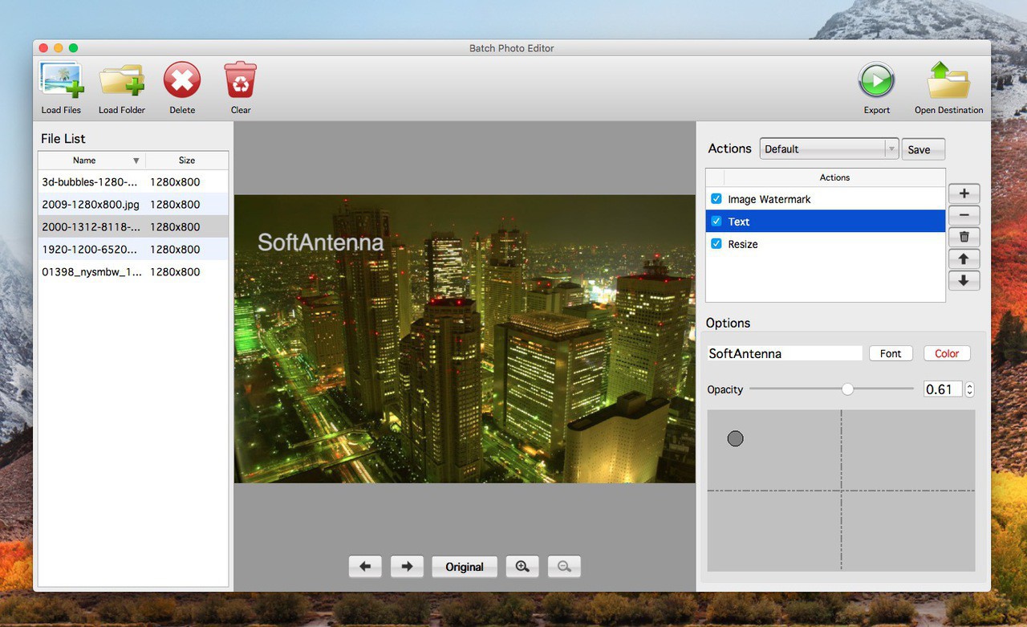Toggle the Resize action checkbox
1027x627 pixels.
pos(716,244)
